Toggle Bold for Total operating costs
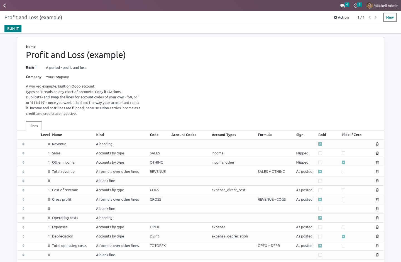This screenshot has height=262, width=401. pyautogui.click(x=320, y=246)
